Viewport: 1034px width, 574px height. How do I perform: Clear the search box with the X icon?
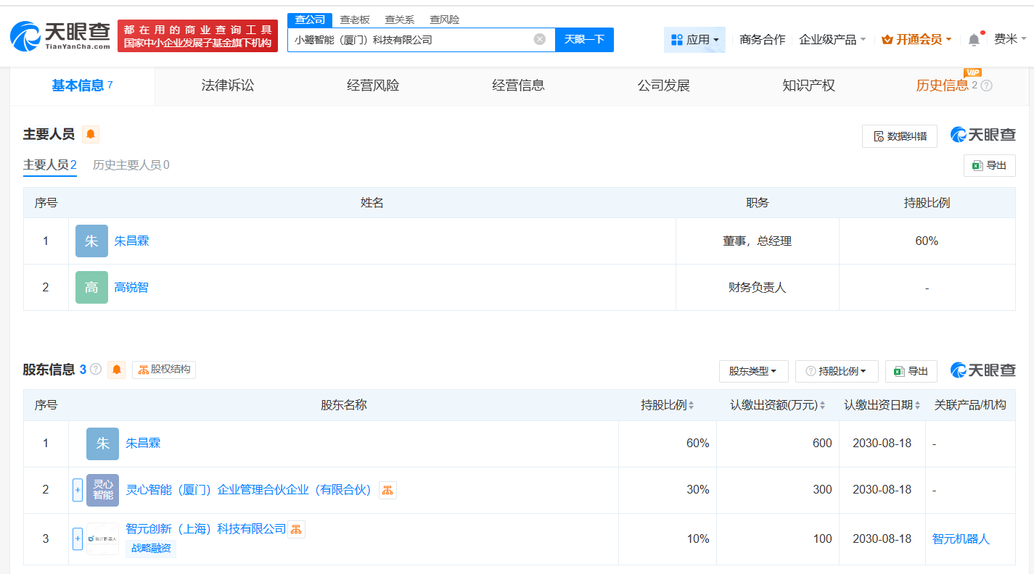(539, 40)
